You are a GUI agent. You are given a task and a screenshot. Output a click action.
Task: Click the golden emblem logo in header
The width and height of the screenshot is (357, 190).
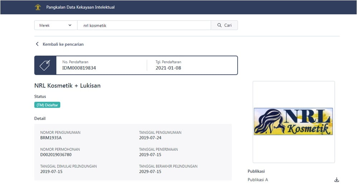click(38, 7)
